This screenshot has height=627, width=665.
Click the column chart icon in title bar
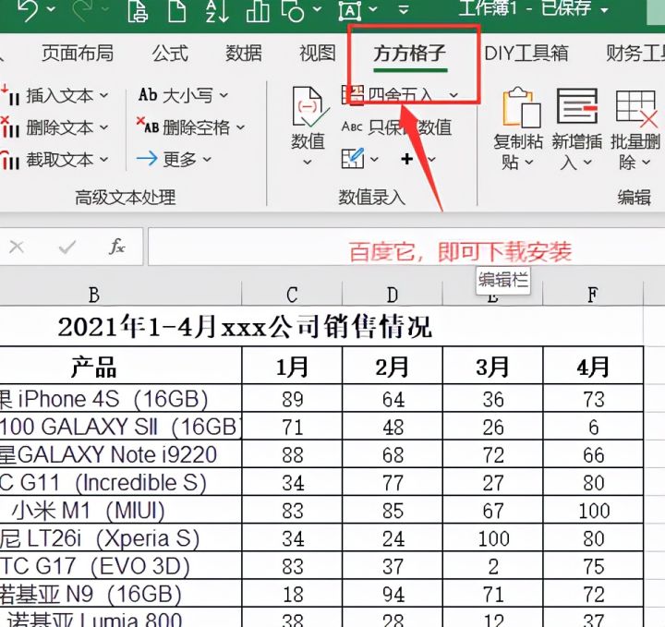click(x=258, y=10)
